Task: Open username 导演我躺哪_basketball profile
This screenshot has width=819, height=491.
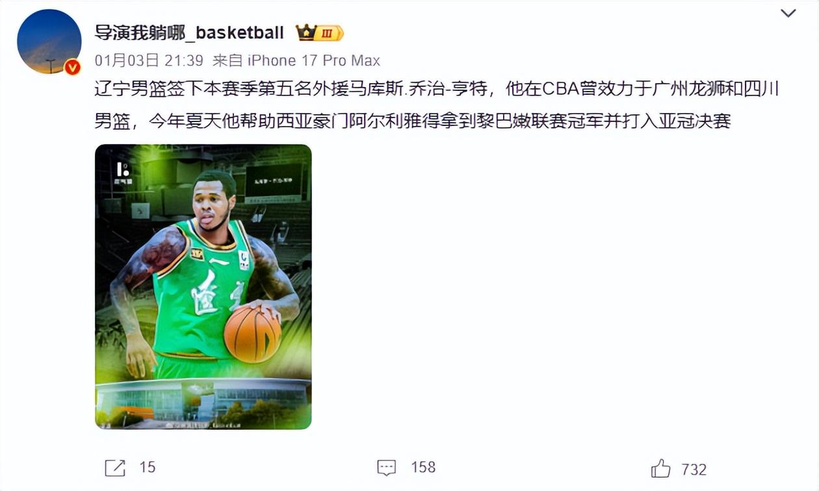Action: [189, 32]
